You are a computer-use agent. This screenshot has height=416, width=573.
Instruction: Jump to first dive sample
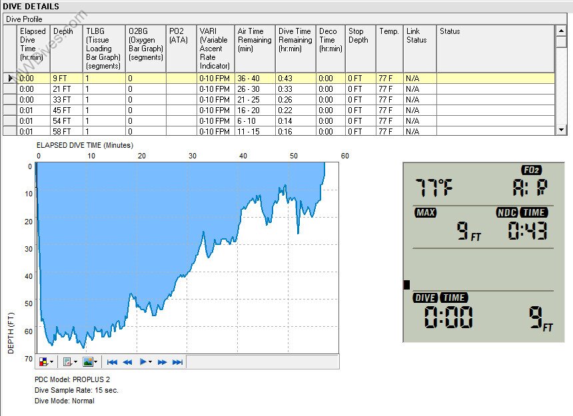pyautogui.click(x=112, y=362)
